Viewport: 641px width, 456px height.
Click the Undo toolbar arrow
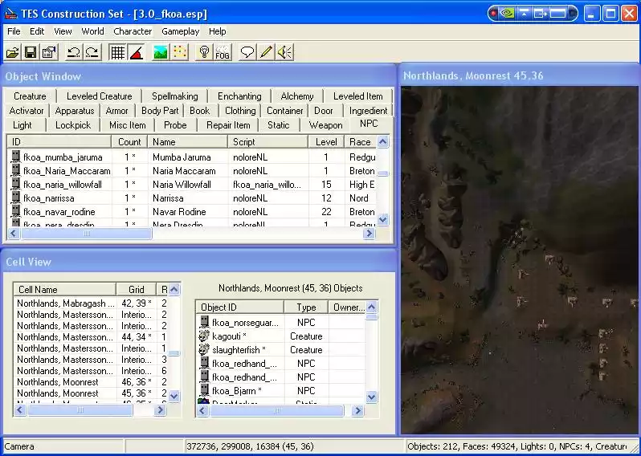74,52
